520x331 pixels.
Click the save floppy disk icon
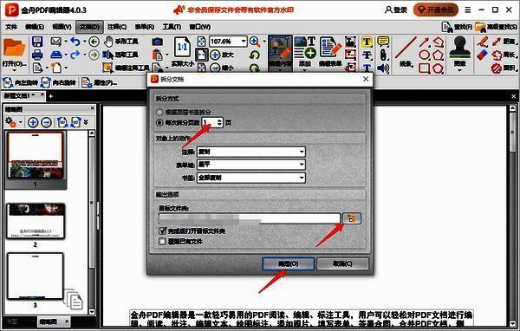[x=37, y=42]
